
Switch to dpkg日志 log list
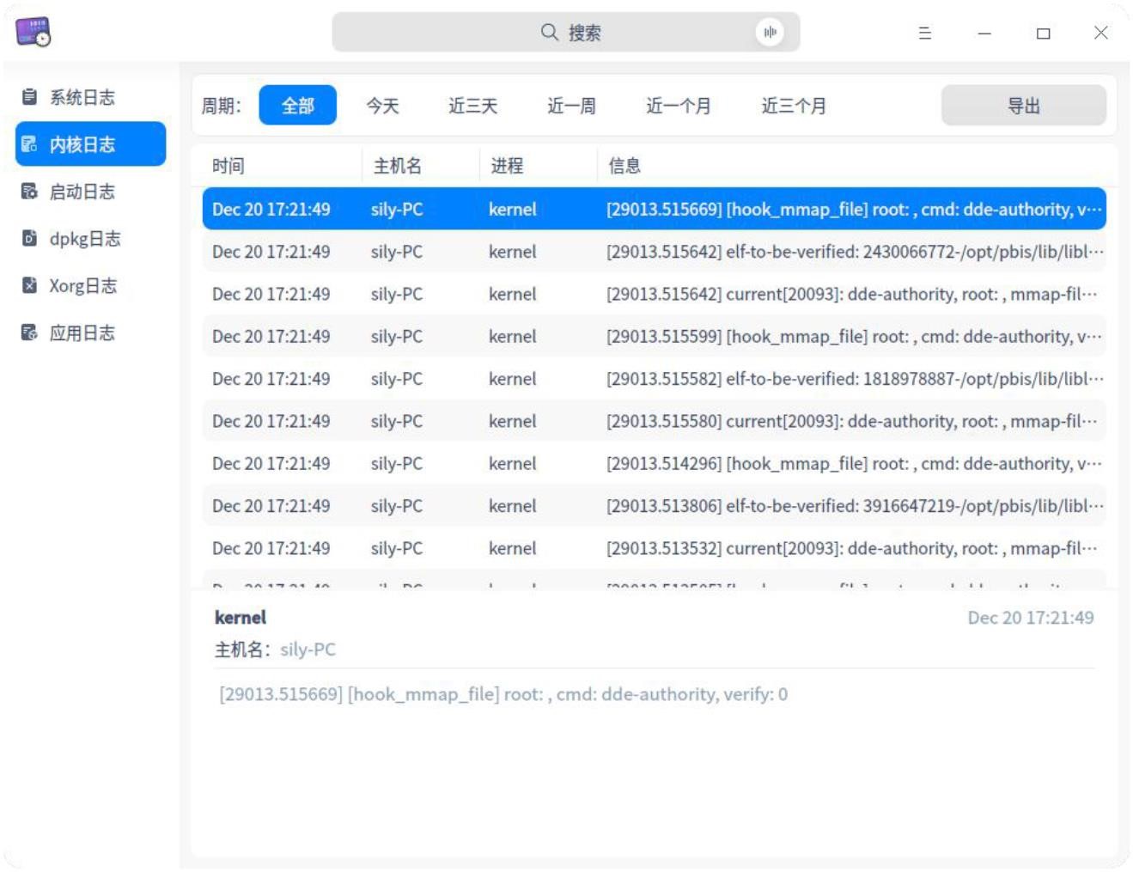[x=90, y=239]
